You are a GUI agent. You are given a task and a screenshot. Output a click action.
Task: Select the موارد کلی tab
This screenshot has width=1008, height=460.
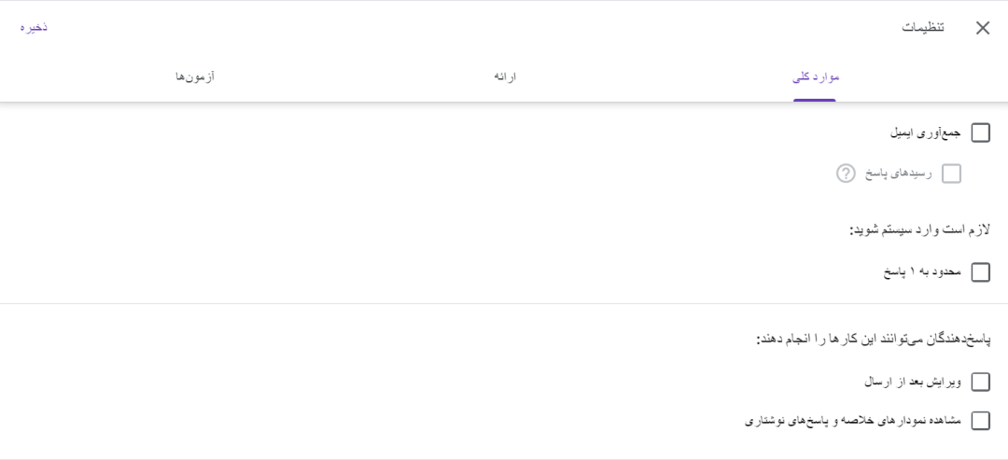pos(815,77)
